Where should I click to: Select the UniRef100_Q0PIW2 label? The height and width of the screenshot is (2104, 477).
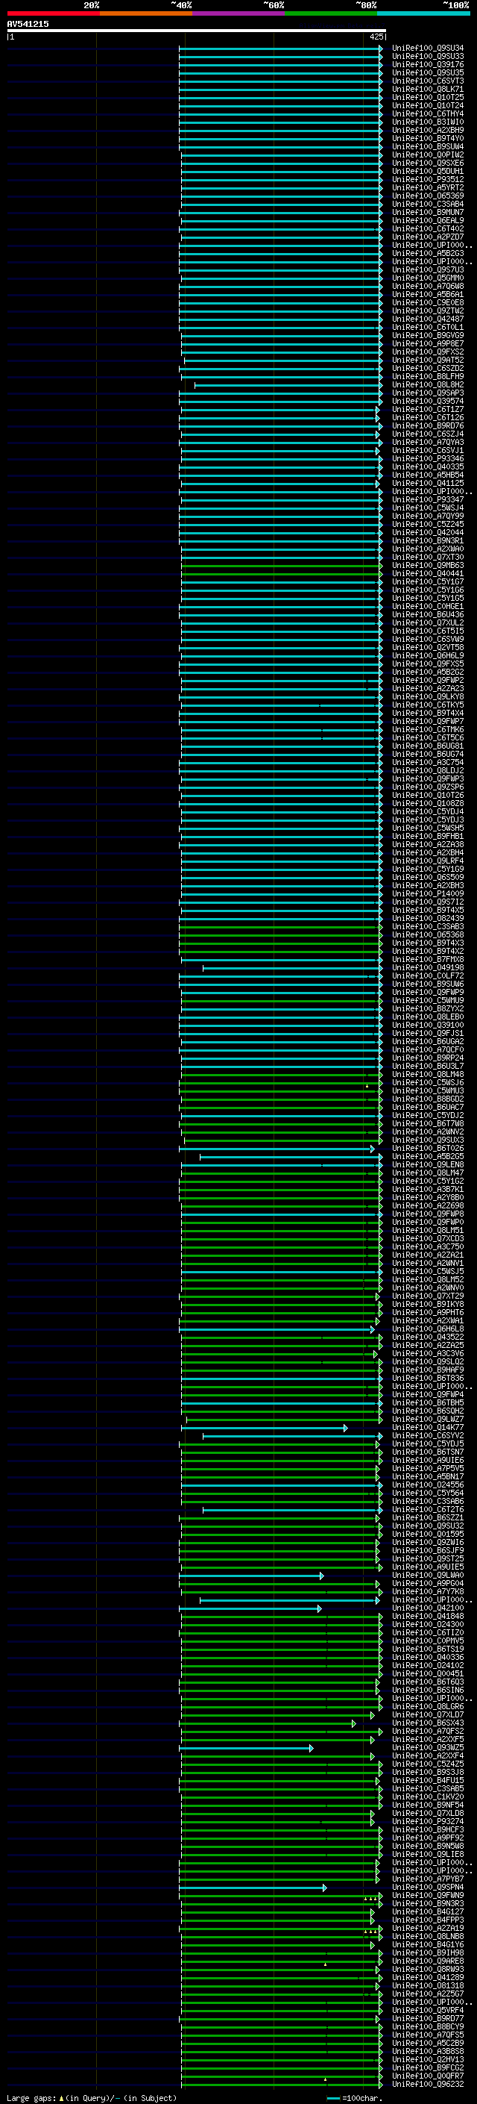point(428,154)
